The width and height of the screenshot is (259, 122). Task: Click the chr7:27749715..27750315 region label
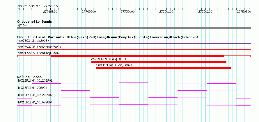click(38, 6)
